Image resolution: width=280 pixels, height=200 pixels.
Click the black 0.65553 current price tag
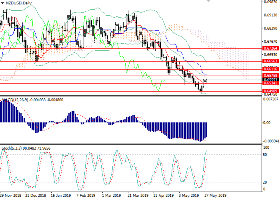[270, 80]
